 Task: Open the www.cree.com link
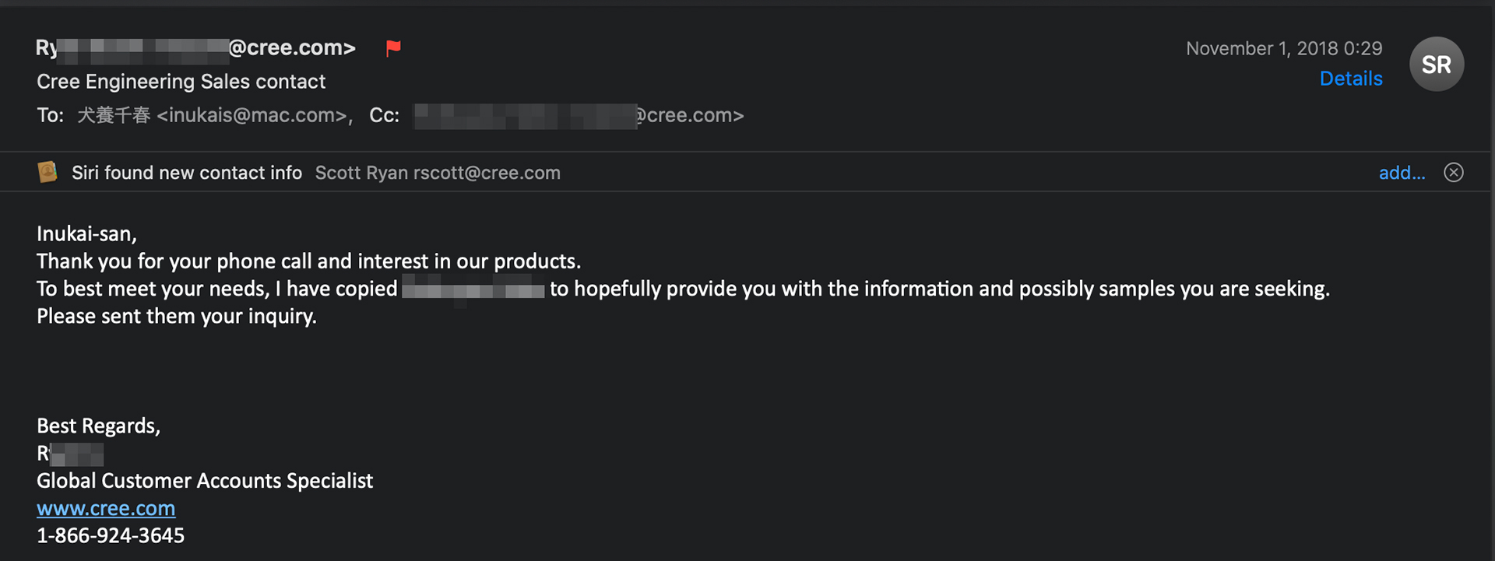(x=106, y=508)
